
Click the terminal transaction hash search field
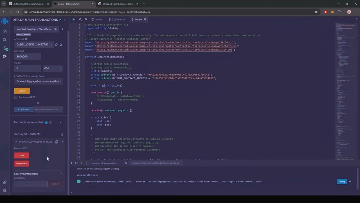point(156,163)
